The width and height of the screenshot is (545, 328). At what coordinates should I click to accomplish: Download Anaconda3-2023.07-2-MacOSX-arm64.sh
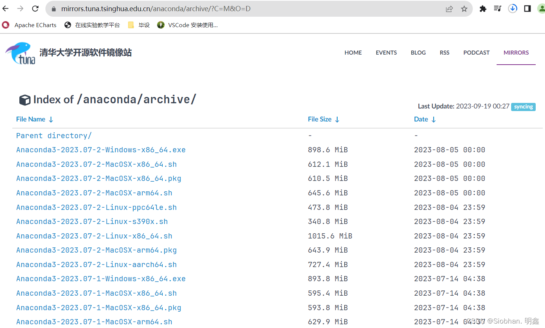(94, 193)
